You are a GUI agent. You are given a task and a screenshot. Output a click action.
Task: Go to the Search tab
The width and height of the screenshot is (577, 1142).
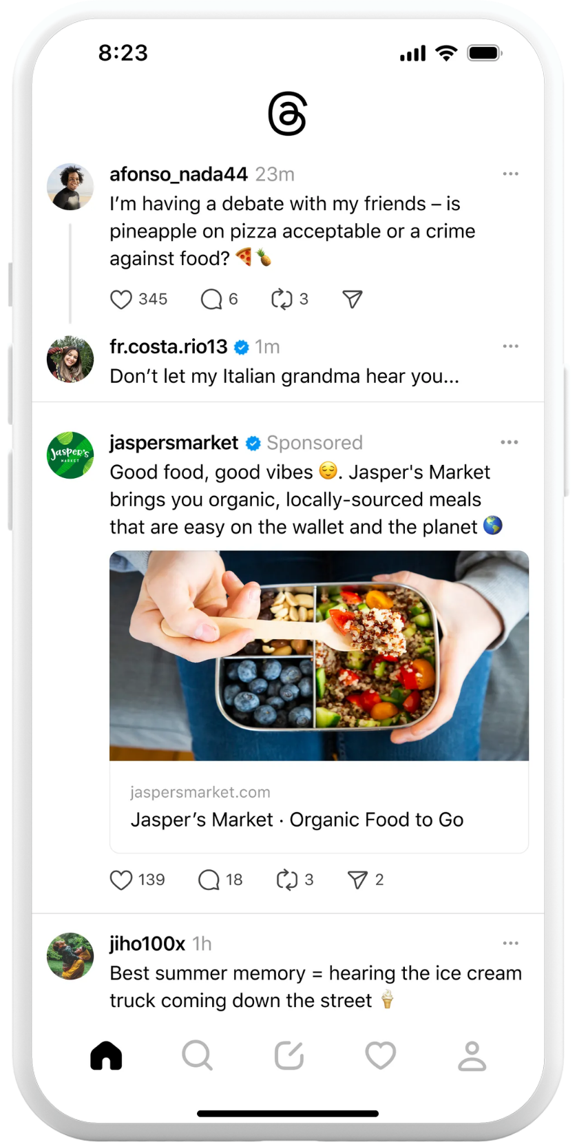click(x=198, y=1055)
